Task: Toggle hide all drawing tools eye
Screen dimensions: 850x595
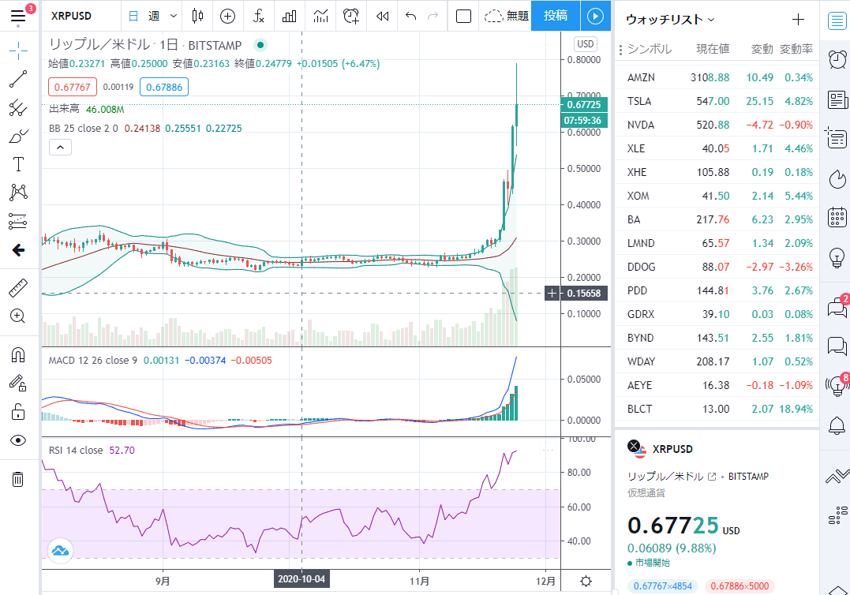Action: click(18, 440)
